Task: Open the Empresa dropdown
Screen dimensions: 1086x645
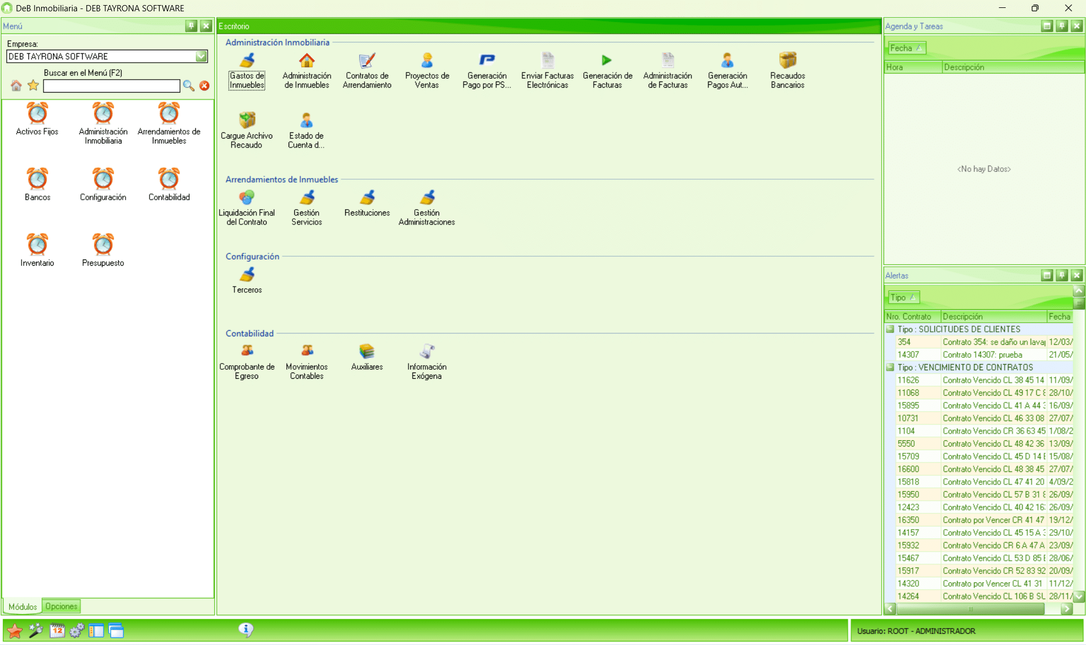Action: click(201, 57)
